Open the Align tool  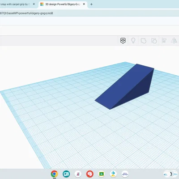[x=164, y=40]
